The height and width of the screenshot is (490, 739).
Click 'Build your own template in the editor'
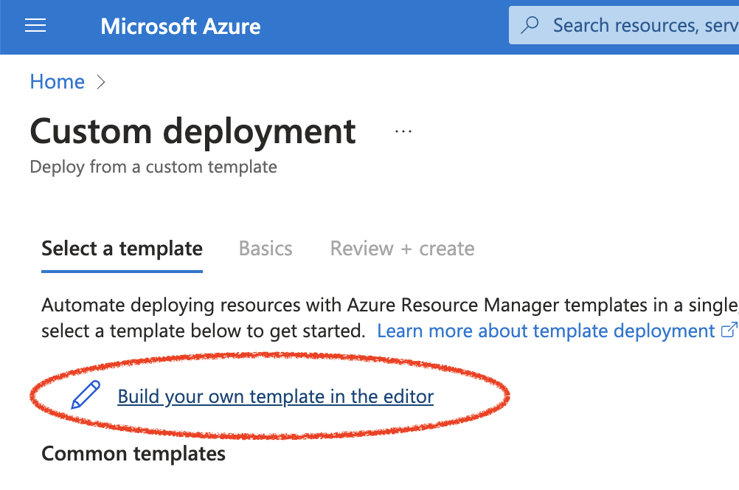(275, 396)
